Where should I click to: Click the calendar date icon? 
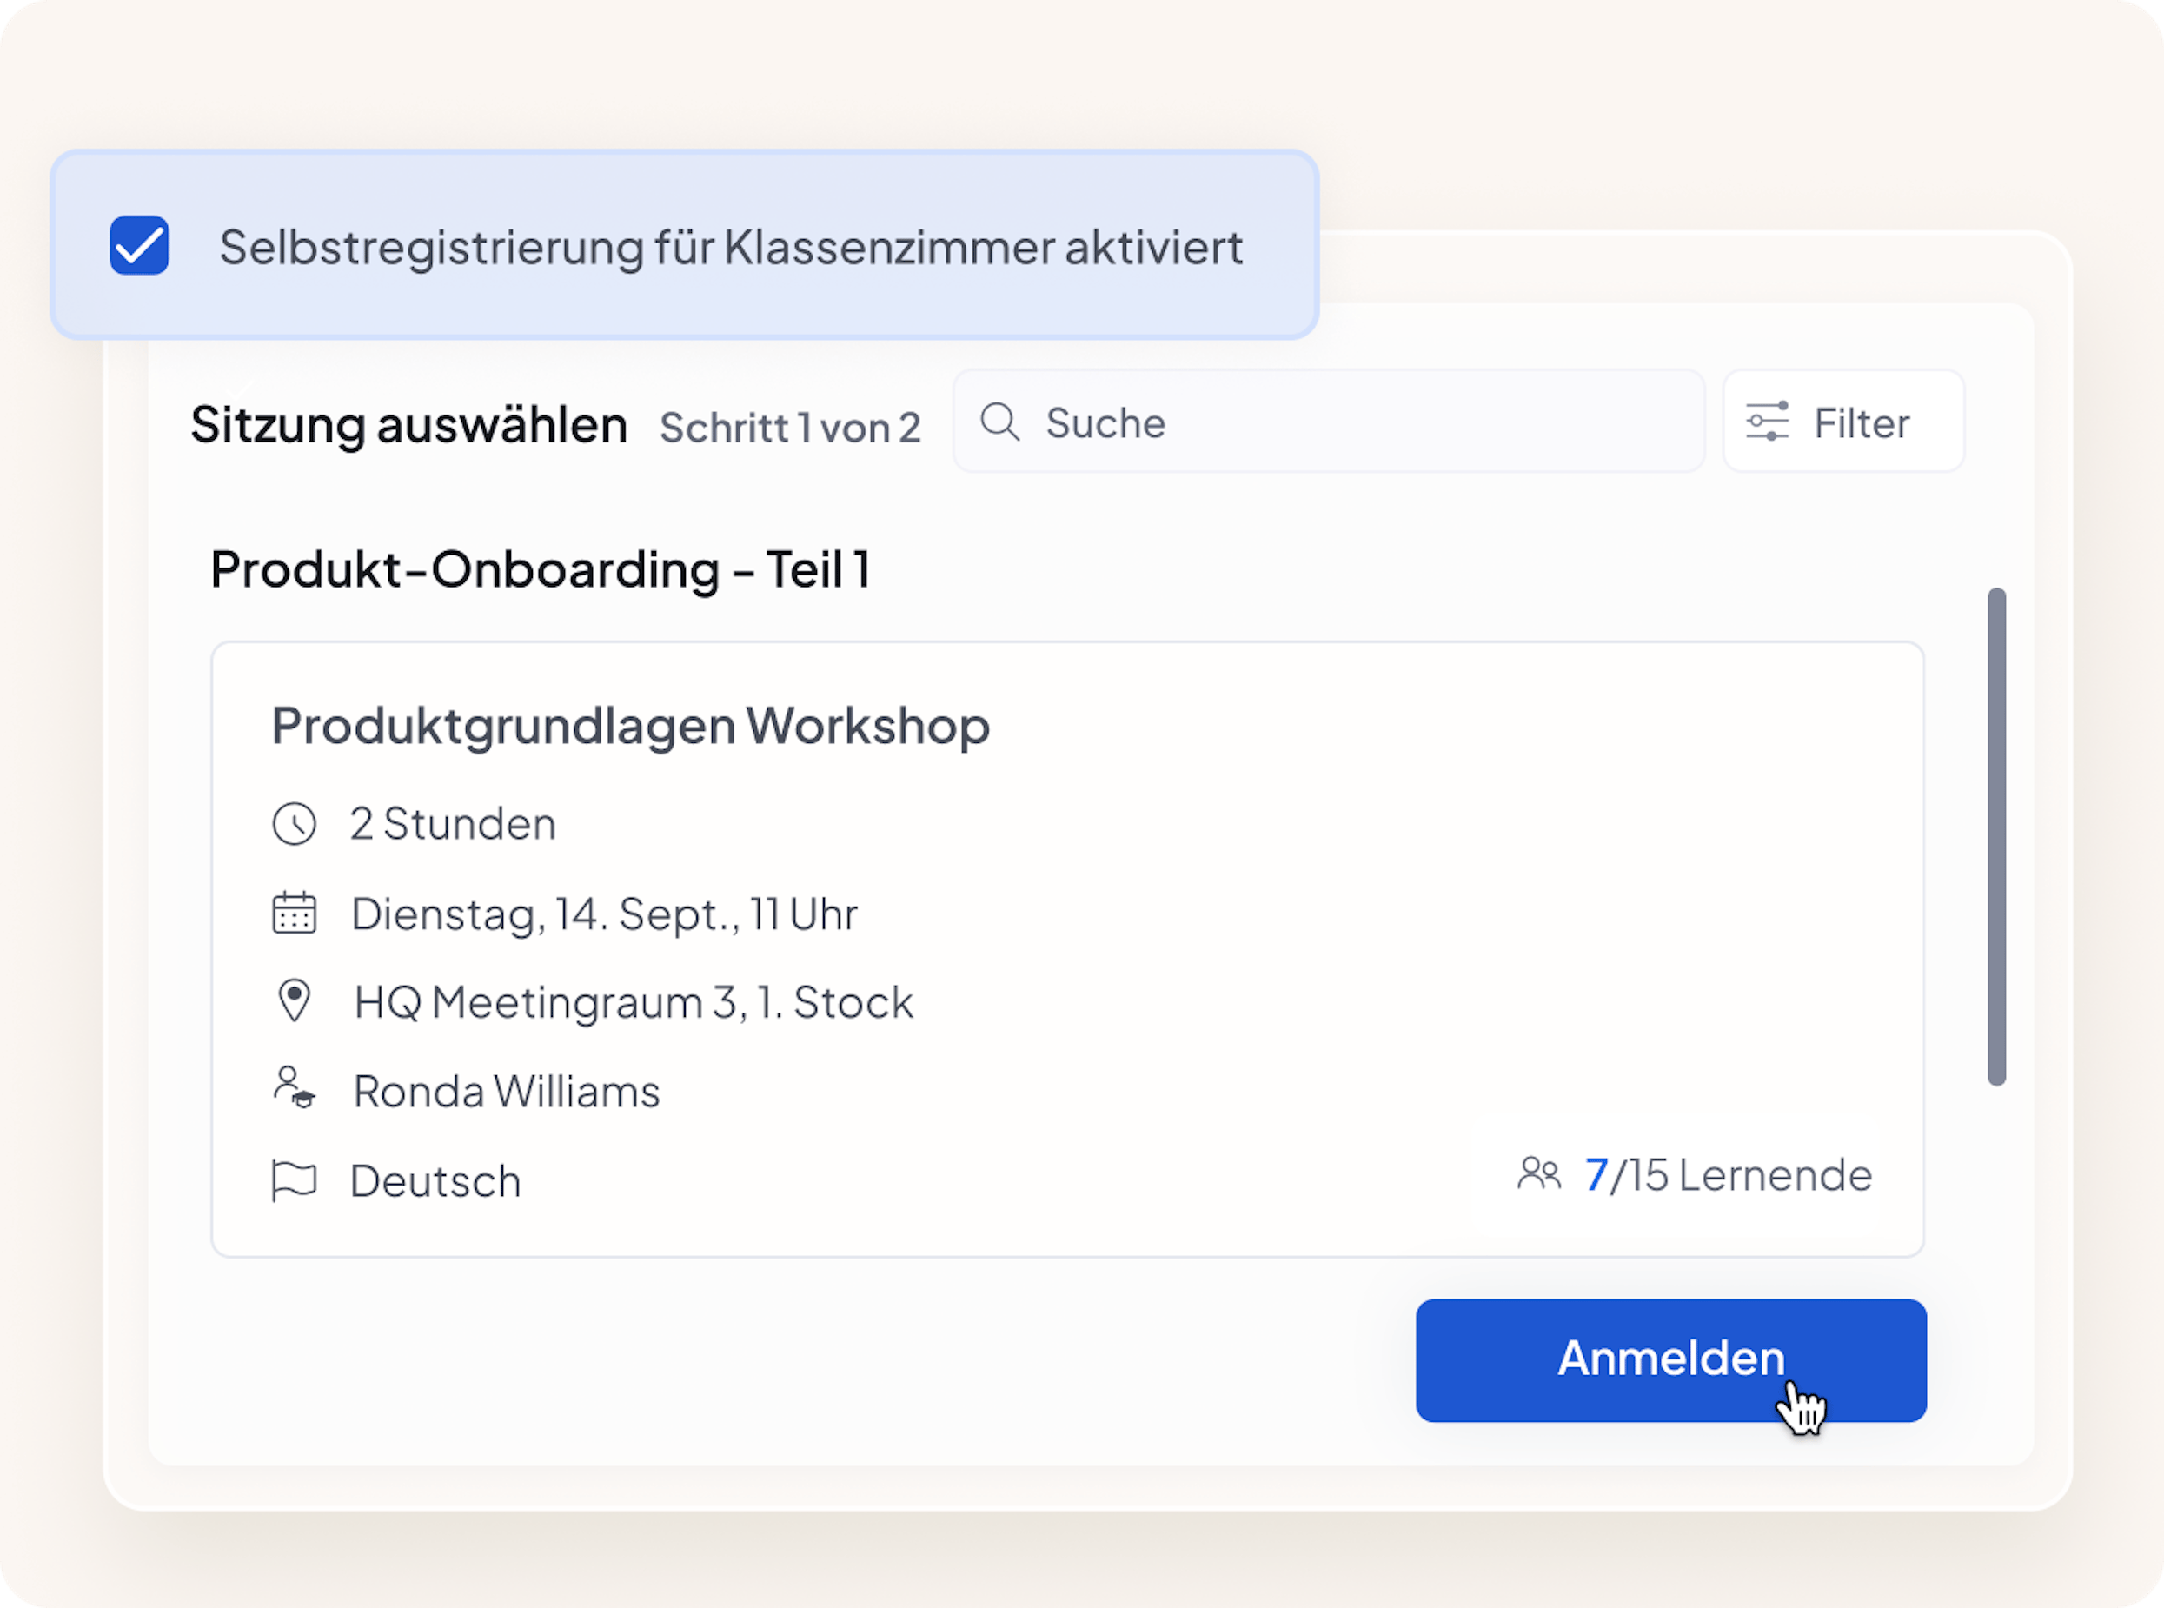point(295,913)
